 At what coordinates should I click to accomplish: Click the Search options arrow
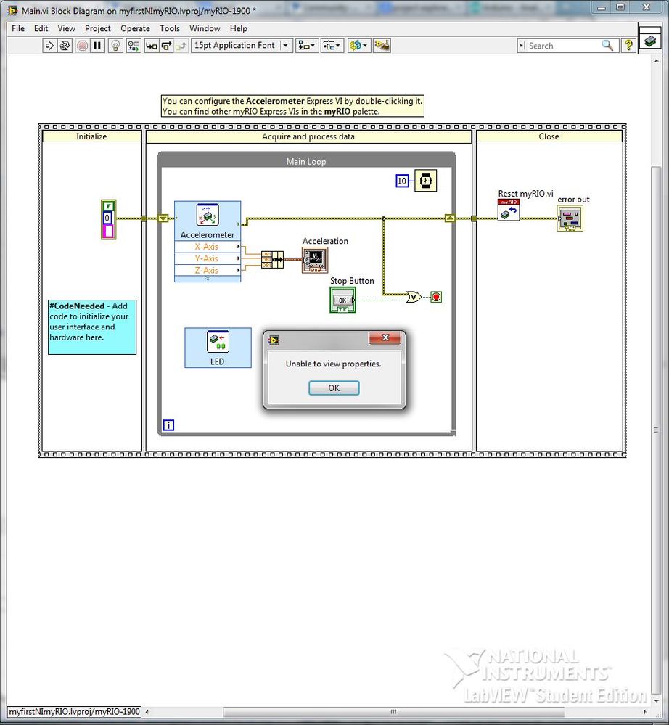[522, 46]
